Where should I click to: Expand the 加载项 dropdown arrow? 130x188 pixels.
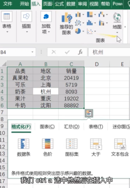click(x=49, y=32)
